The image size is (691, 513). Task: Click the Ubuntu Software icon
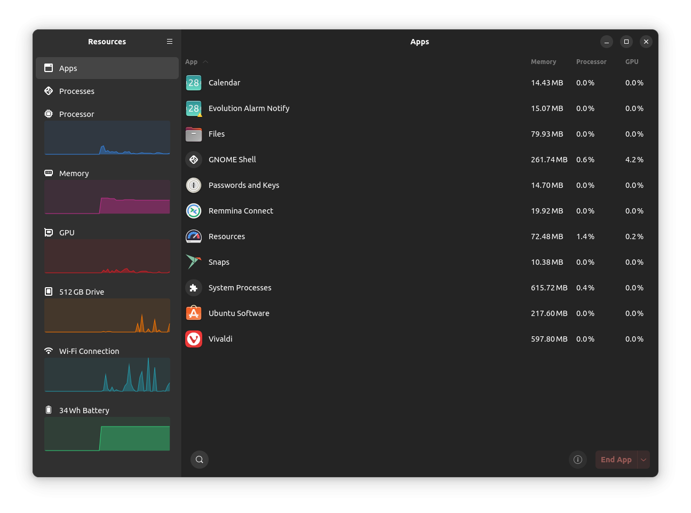point(194,313)
